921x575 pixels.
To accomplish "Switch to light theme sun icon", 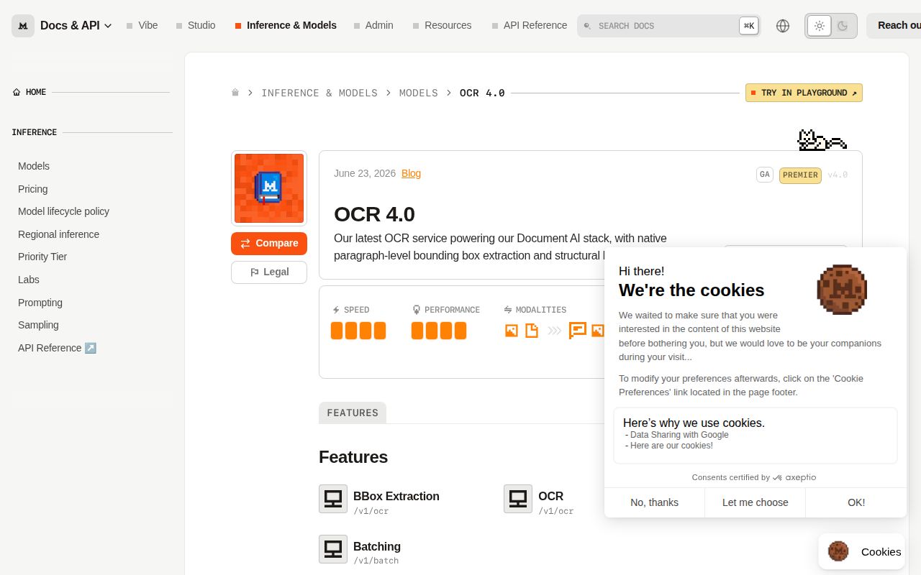I will click(819, 26).
